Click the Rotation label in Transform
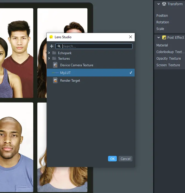This screenshot has width=185, height=193. point(163,22)
